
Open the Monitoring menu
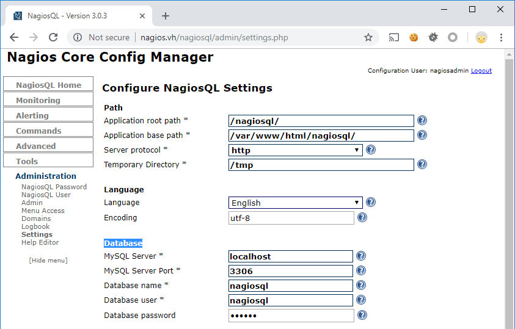point(48,99)
